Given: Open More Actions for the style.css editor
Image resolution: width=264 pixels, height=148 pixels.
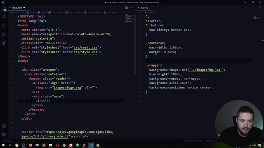Looking at the screenshot, I should tap(260, 8).
